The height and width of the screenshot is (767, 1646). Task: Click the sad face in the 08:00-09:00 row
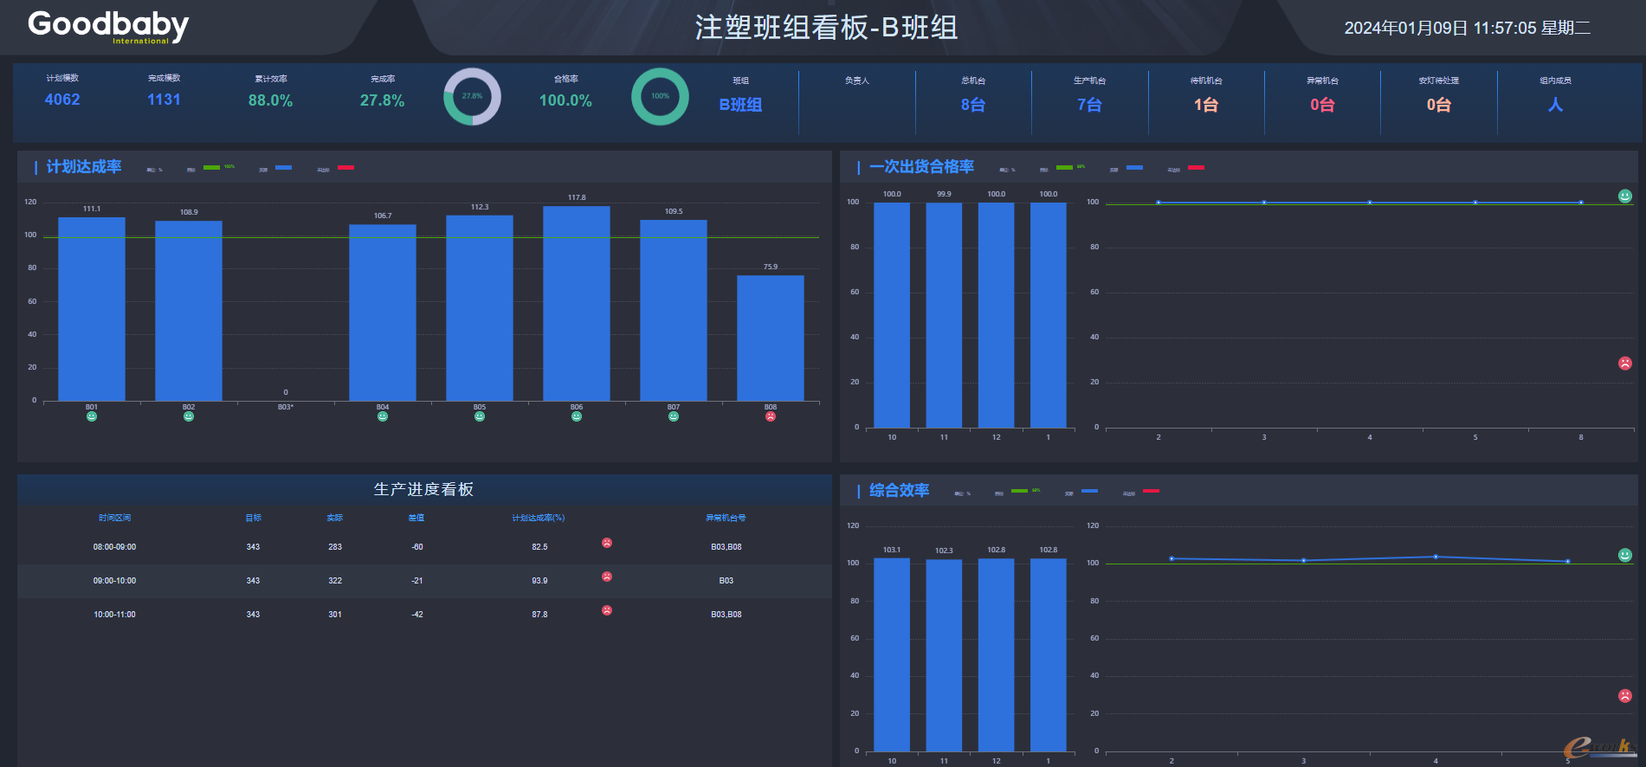point(607,543)
